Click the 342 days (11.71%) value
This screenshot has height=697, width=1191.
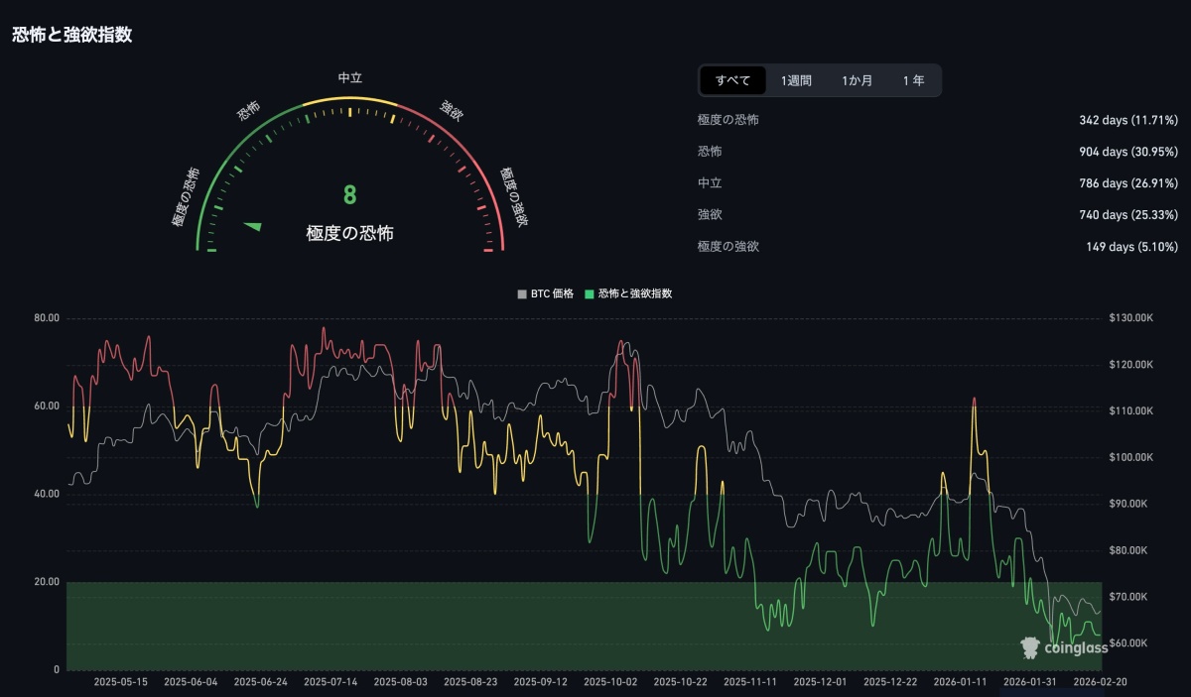coord(1128,120)
